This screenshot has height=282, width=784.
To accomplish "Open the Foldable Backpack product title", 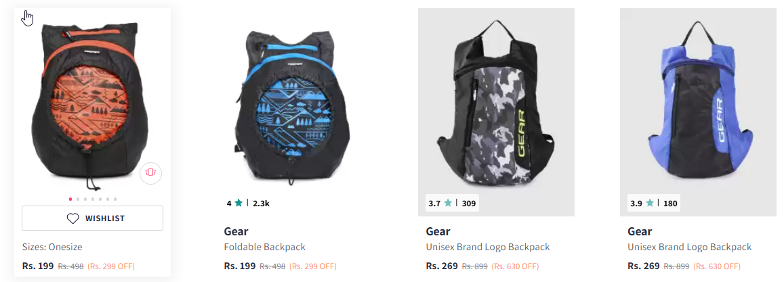I will point(264,247).
